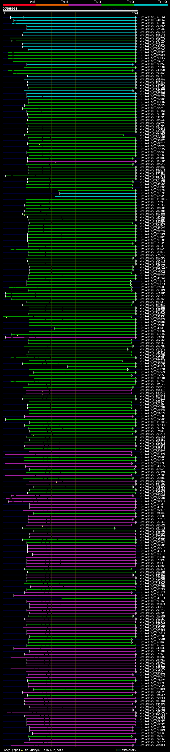Open the UniRef100_B4UWE3 hit
170x752 pixels.
click(152, 328)
